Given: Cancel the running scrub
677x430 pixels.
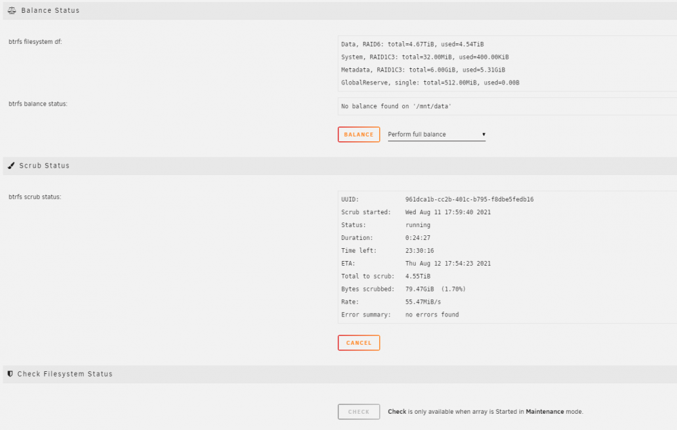Looking at the screenshot, I should click(x=359, y=343).
